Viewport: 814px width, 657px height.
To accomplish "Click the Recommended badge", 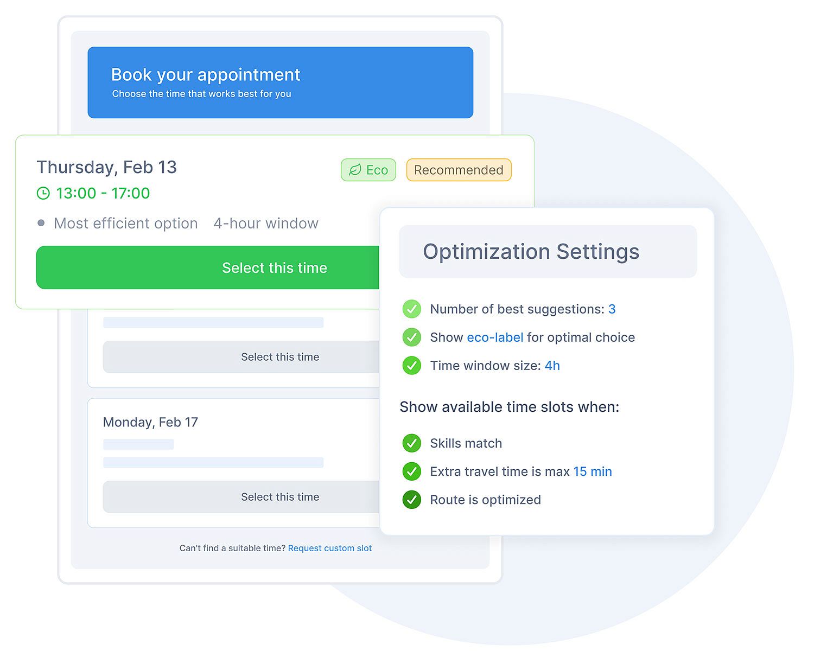I will point(459,170).
